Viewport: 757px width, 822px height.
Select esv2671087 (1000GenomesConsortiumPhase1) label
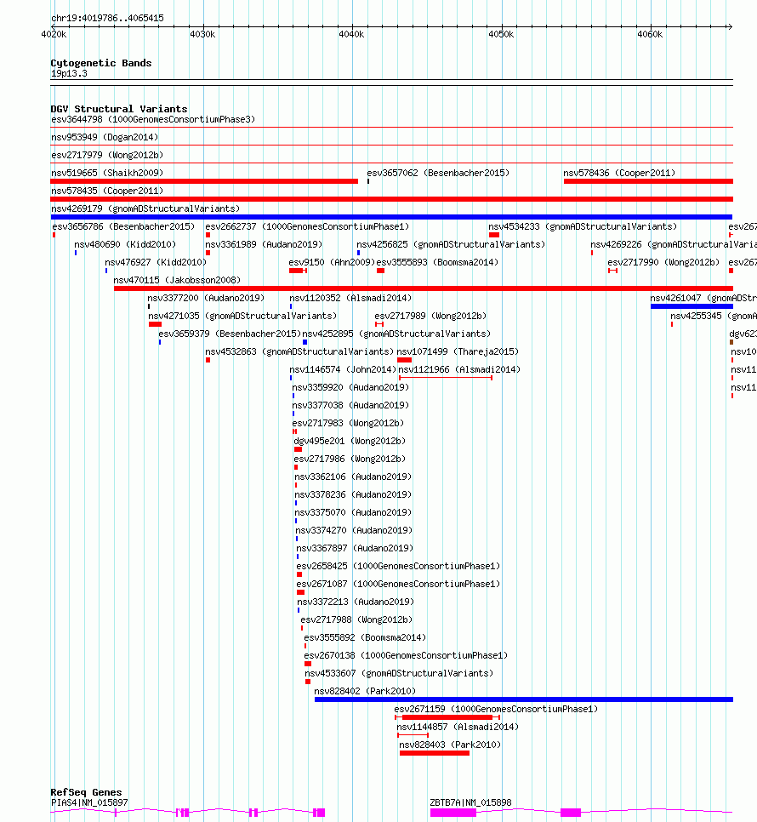pyautogui.click(x=398, y=584)
